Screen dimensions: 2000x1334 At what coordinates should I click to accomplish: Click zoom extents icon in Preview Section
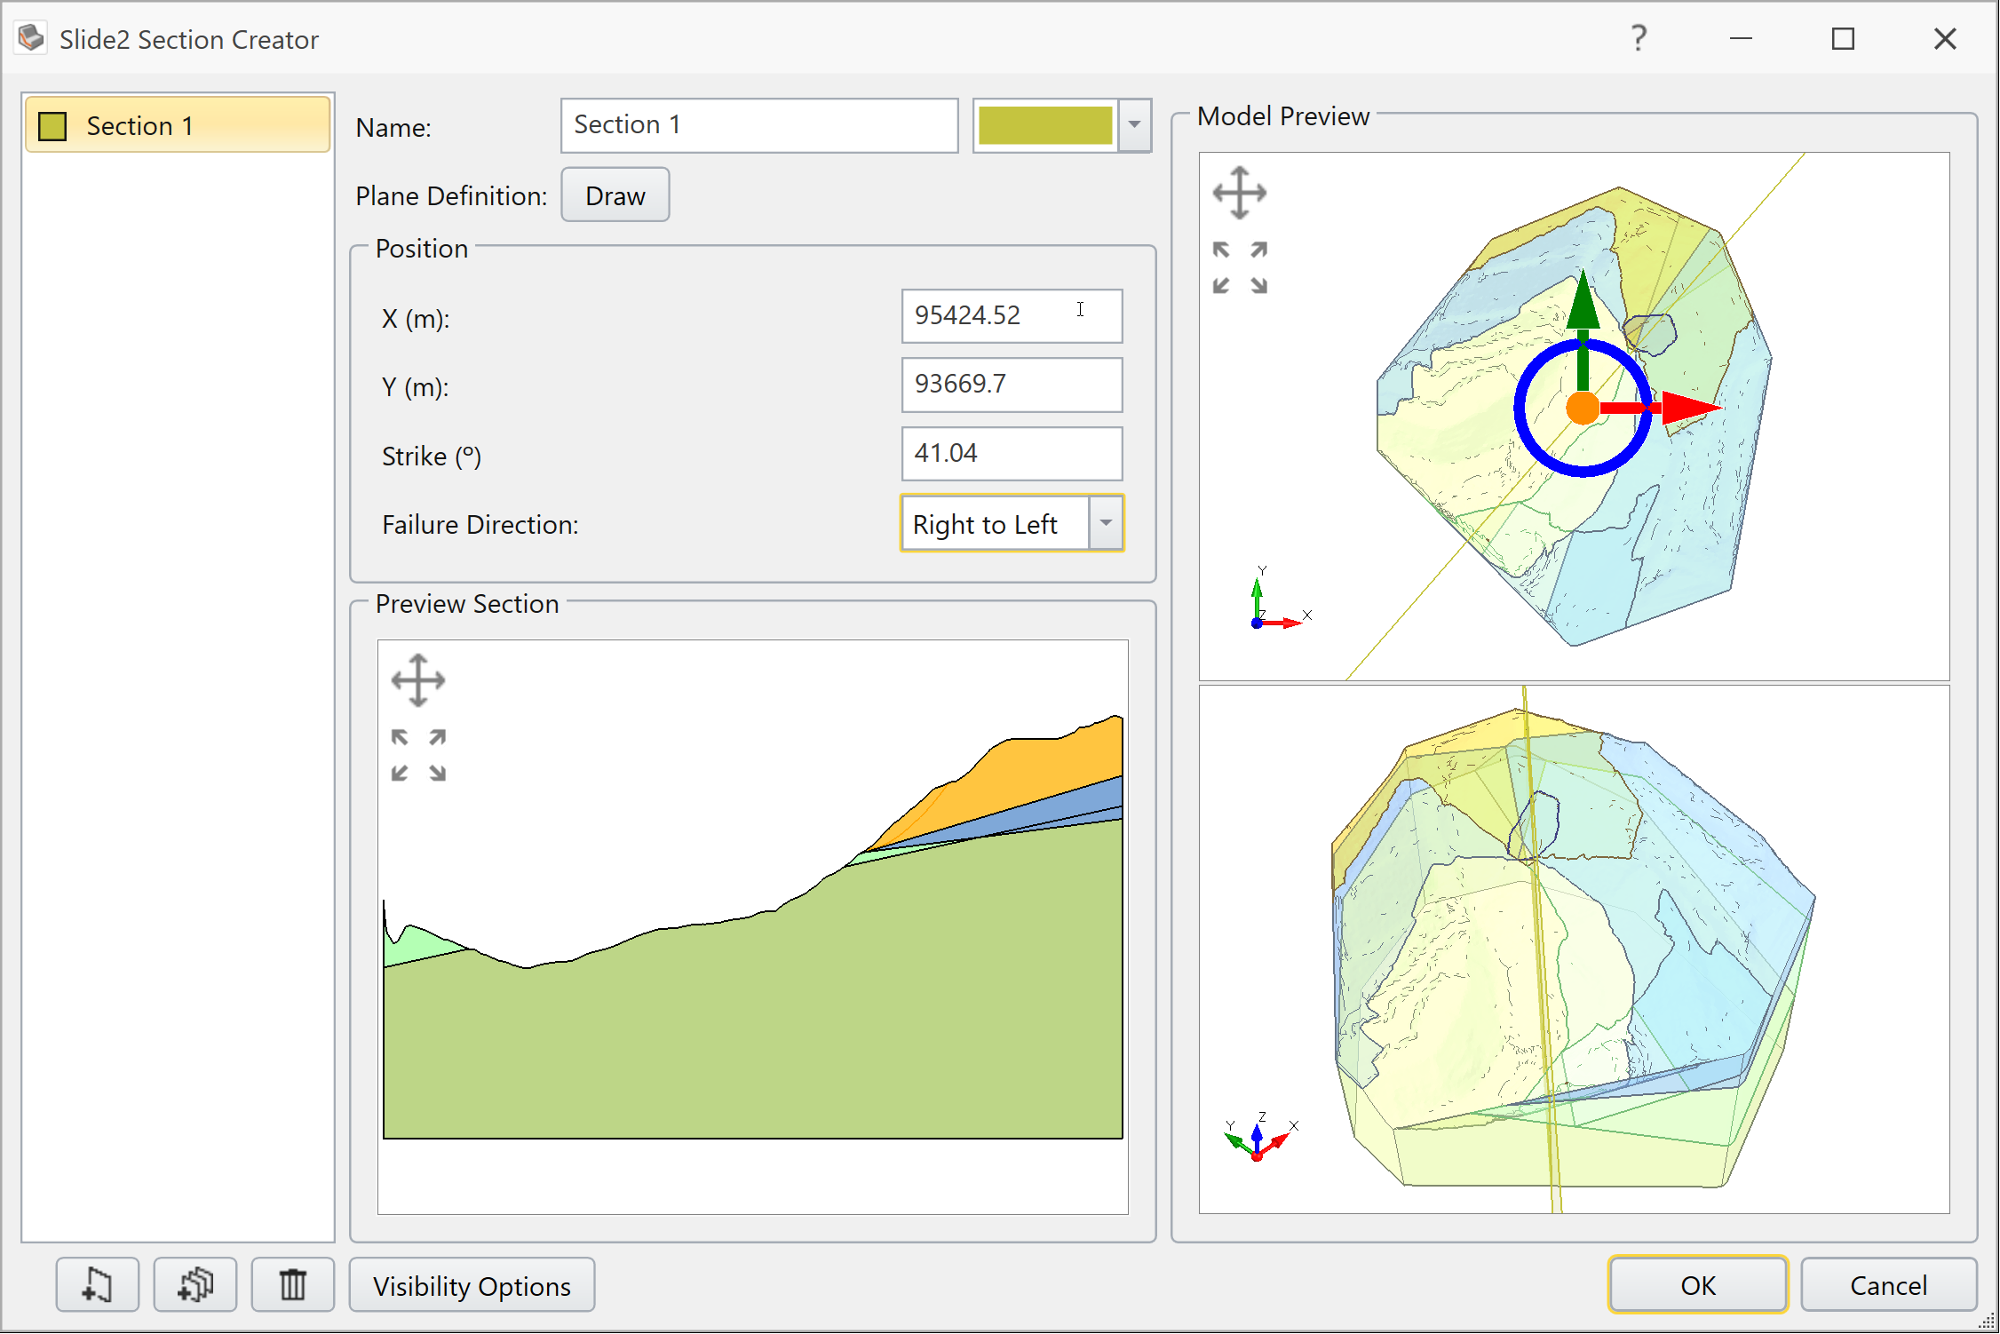click(418, 755)
